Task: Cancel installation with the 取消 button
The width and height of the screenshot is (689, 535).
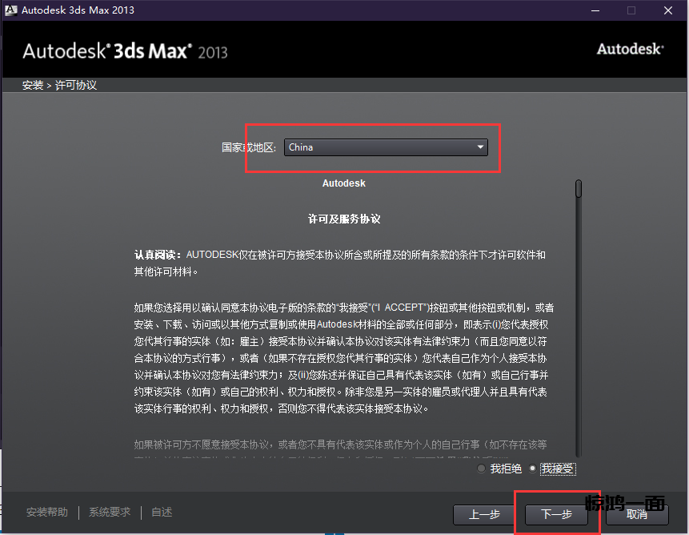Action: 637,514
